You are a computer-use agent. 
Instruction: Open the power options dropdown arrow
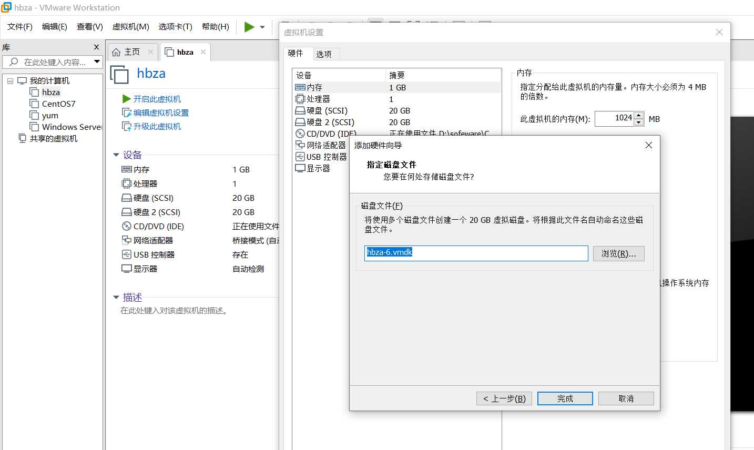click(x=262, y=27)
